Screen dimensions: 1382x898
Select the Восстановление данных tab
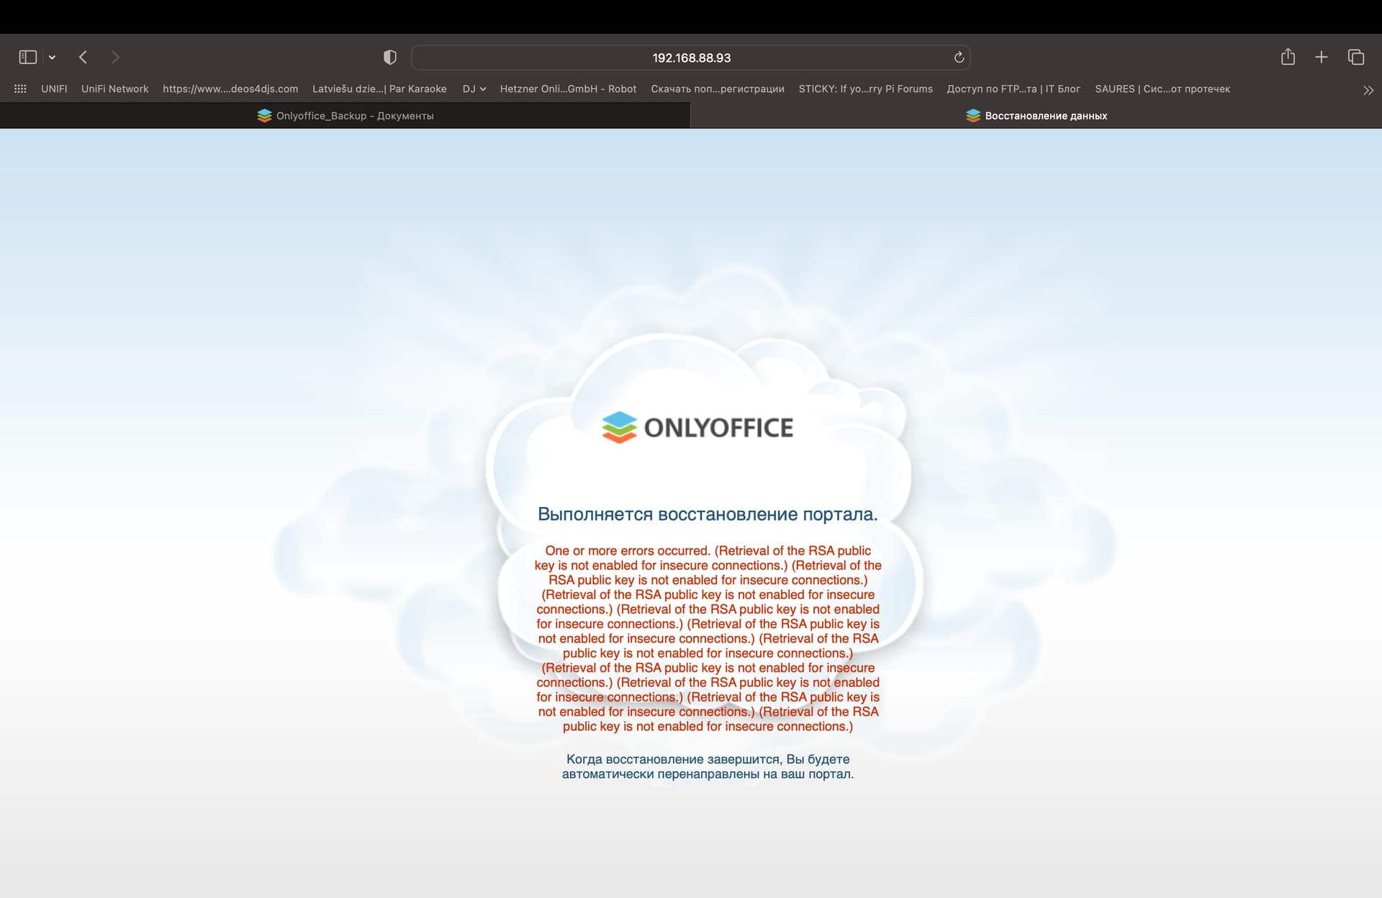click(1036, 115)
